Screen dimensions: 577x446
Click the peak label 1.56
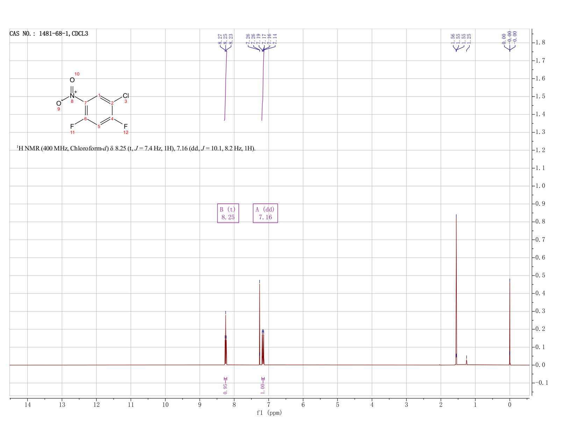(x=453, y=38)
